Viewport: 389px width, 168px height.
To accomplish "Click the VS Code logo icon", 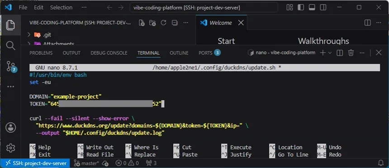I will click(x=8, y=7).
